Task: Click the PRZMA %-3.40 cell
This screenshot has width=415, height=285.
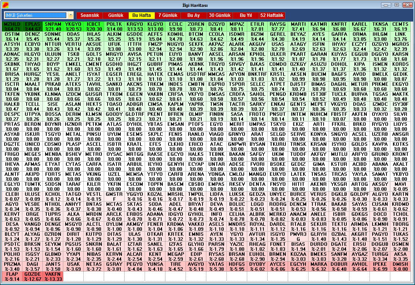Action: (12, 267)
